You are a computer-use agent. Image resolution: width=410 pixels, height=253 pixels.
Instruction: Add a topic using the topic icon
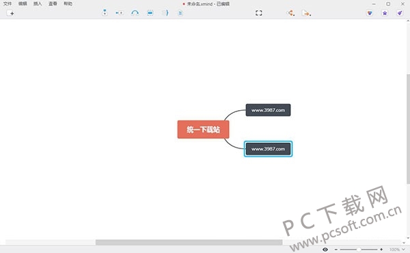pyautogui.click(x=105, y=12)
